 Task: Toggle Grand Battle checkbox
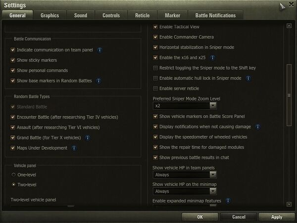point(13,137)
